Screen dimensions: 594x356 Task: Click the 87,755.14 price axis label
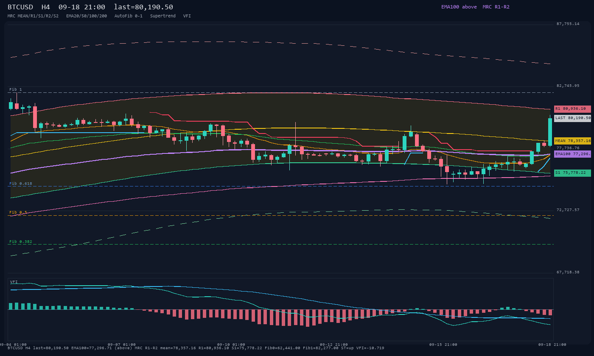point(568,24)
